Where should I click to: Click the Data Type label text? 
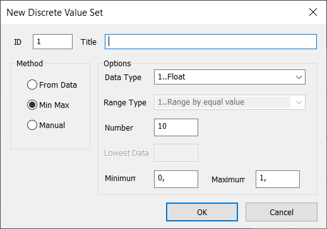[123, 78]
